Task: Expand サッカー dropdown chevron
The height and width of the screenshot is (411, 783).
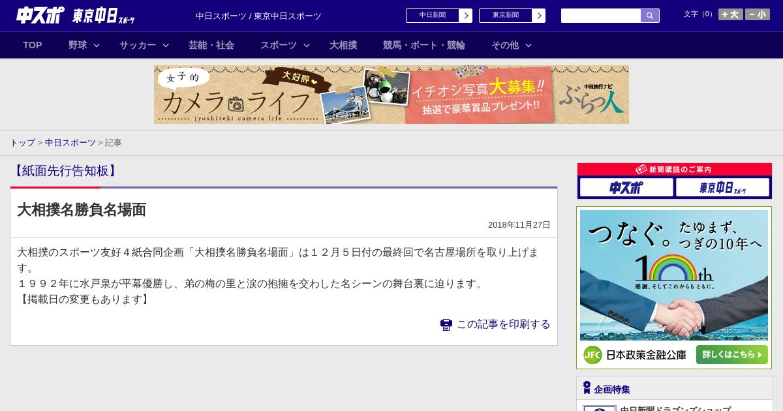Action: click(x=166, y=45)
